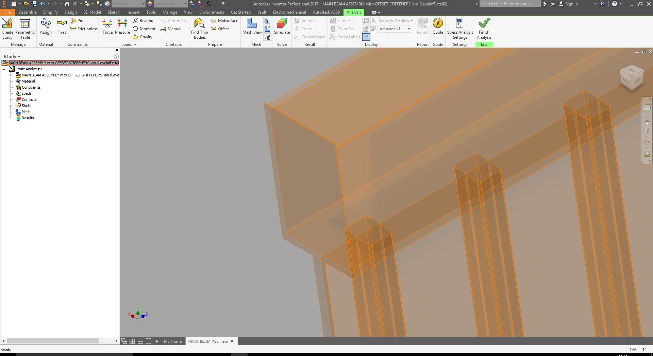Open the Adjusted x1 displacement dropdown
Image resolution: width=653 pixels, height=356 pixels.
click(x=409, y=29)
